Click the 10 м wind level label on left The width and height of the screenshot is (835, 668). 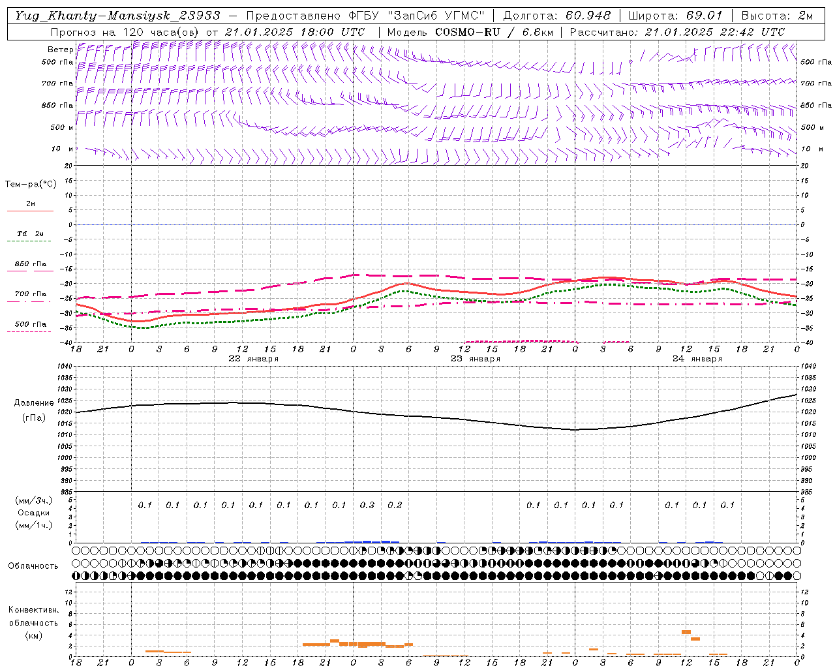(x=63, y=149)
